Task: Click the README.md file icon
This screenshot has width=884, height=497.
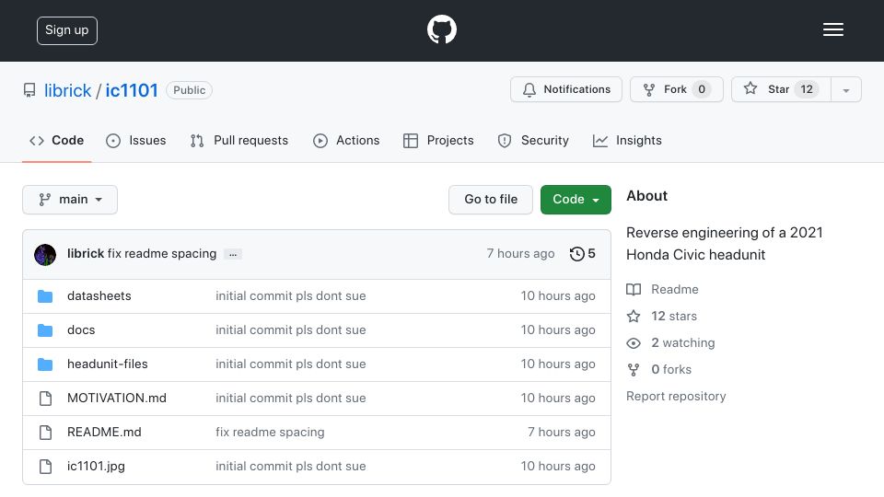Action: (x=45, y=433)
